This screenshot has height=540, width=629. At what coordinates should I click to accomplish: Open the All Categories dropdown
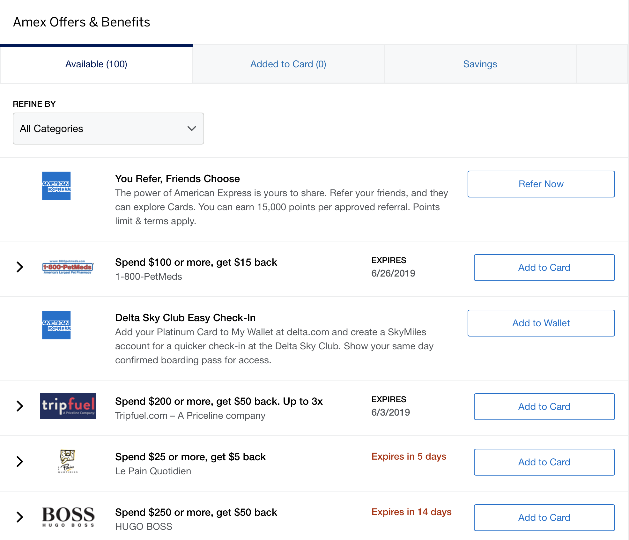108,129
